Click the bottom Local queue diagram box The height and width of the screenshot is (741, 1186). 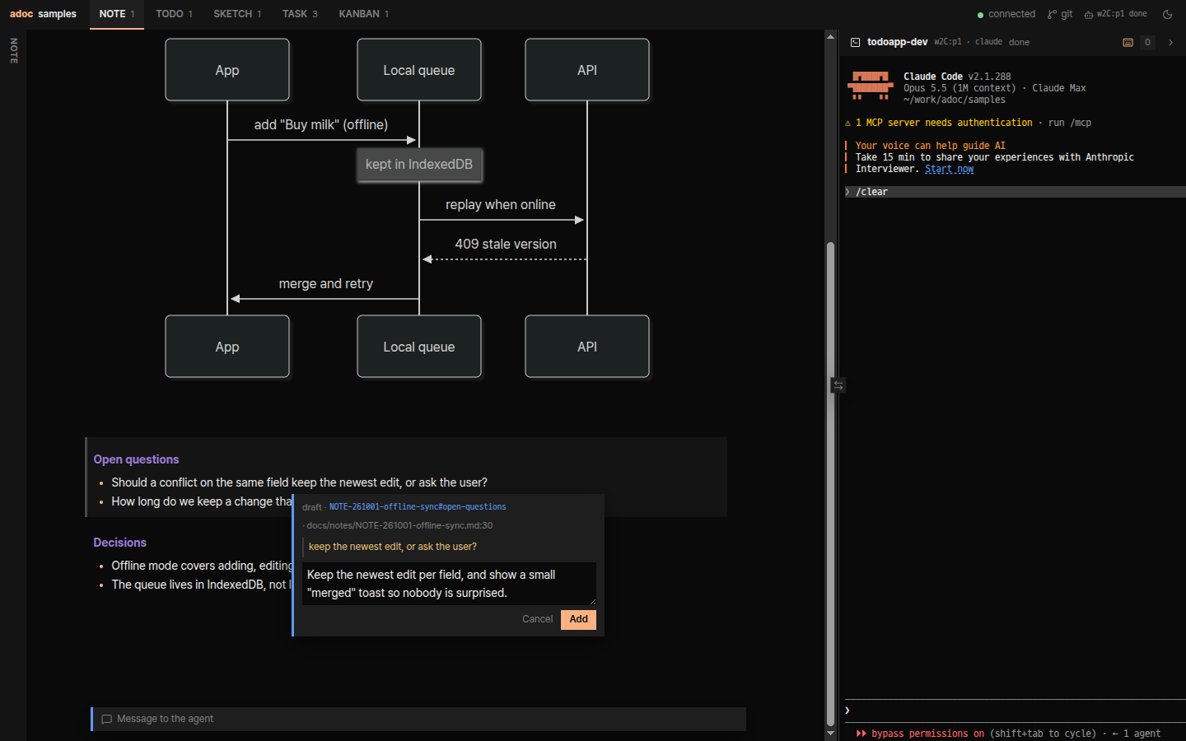[419, 347]
